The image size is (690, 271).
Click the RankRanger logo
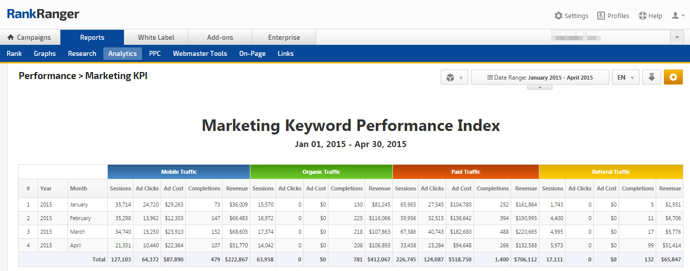pyautogui.click(x=43, y=14)
